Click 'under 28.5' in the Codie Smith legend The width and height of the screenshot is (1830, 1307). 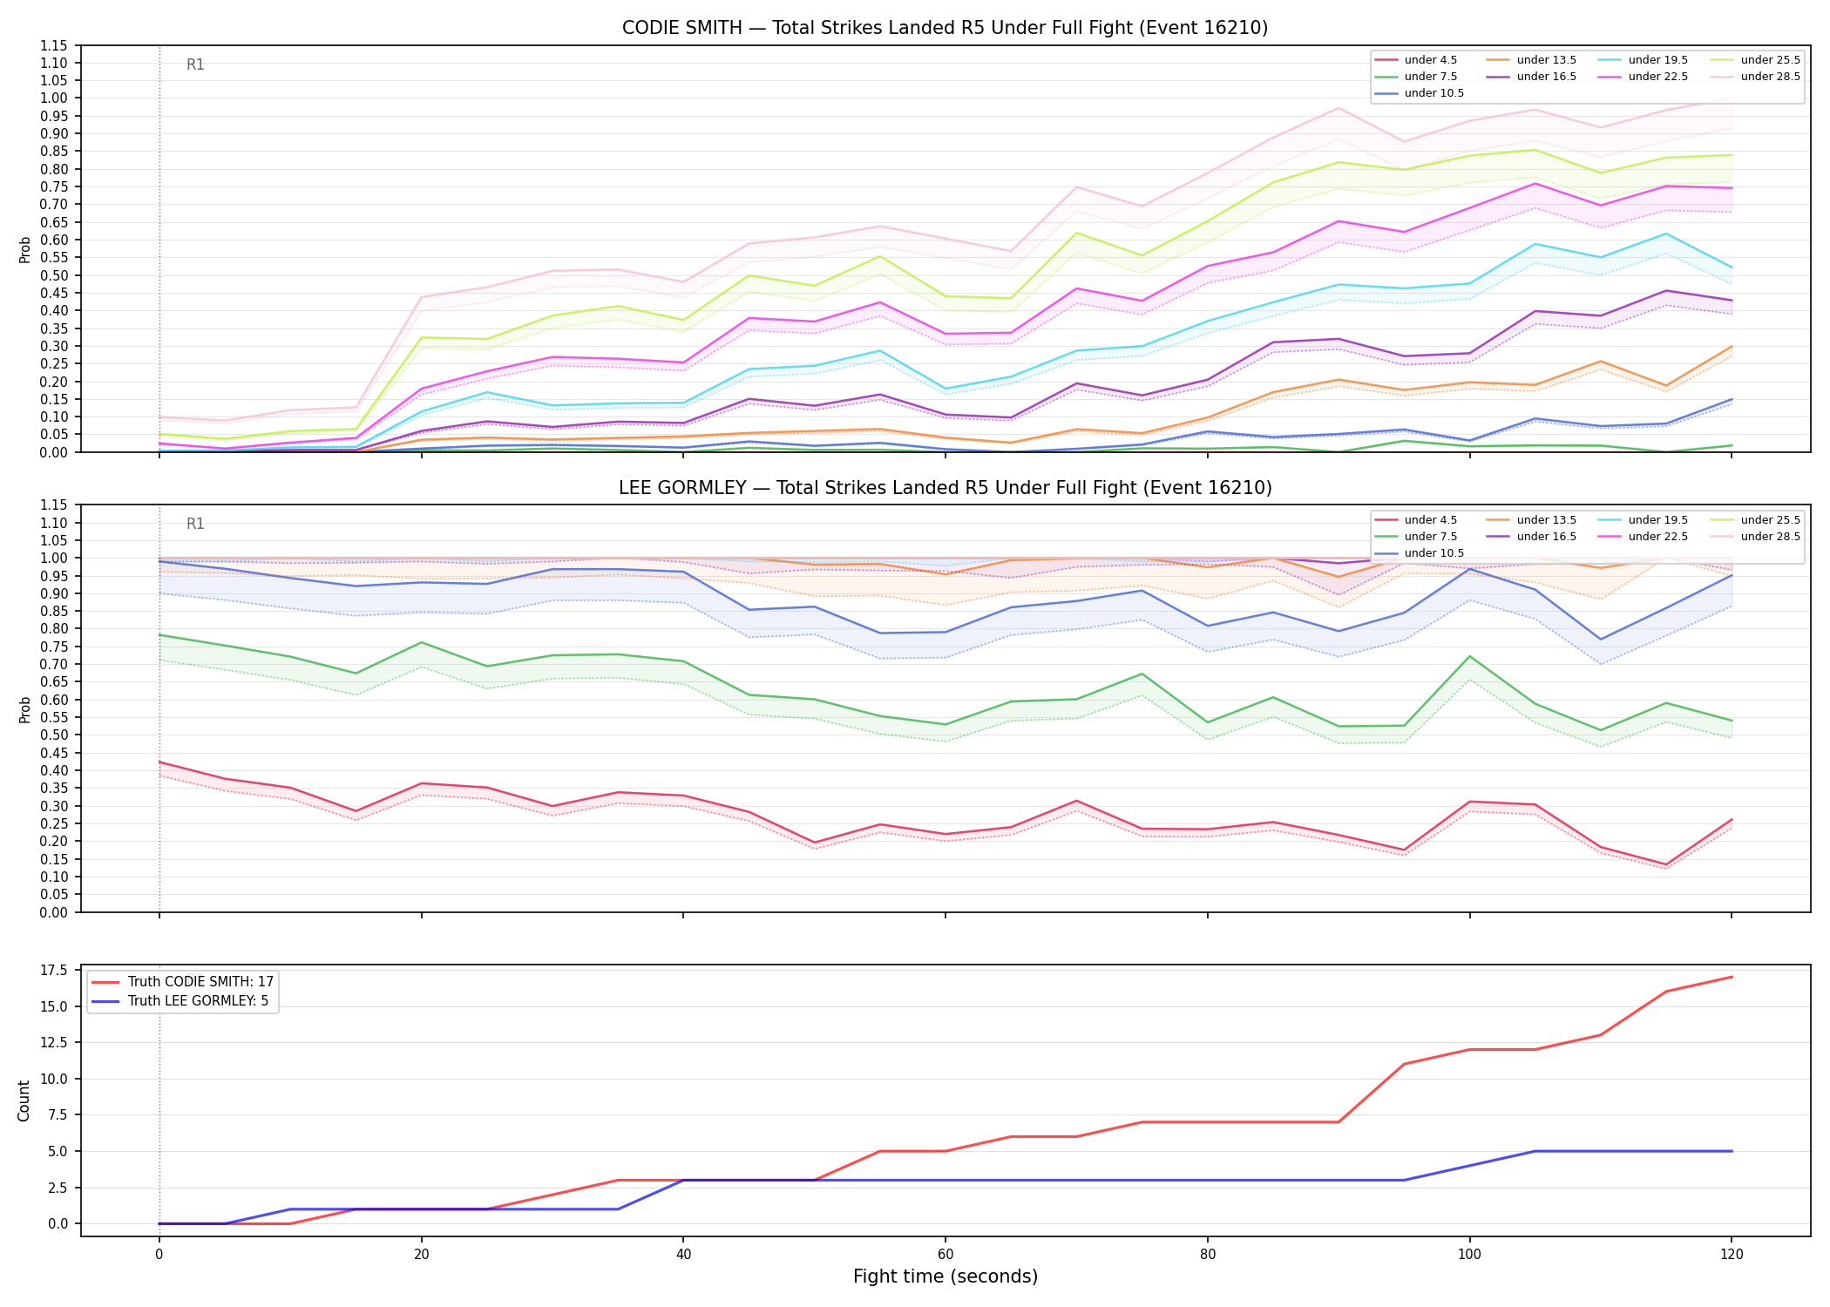(x=1770, y=77)
